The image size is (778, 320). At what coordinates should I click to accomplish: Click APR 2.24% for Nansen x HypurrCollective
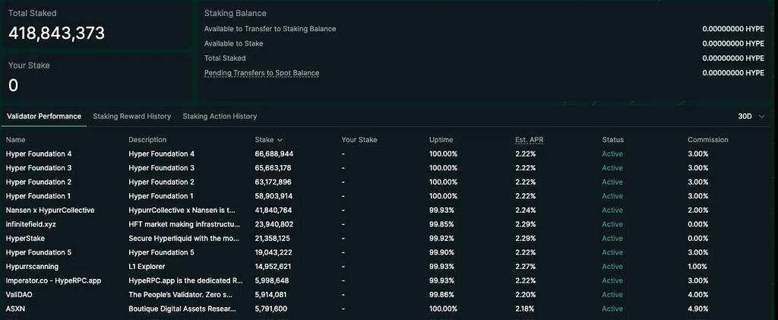(526, 210)
